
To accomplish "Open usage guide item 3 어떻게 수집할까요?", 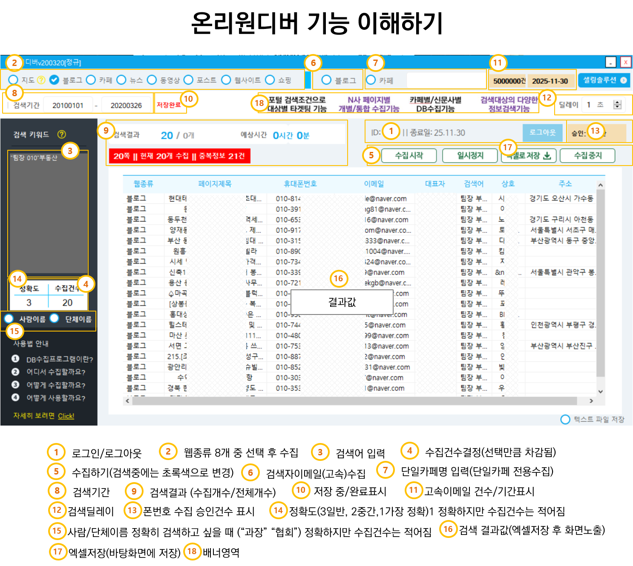I will pyautogui.click(x=55, y=385).
